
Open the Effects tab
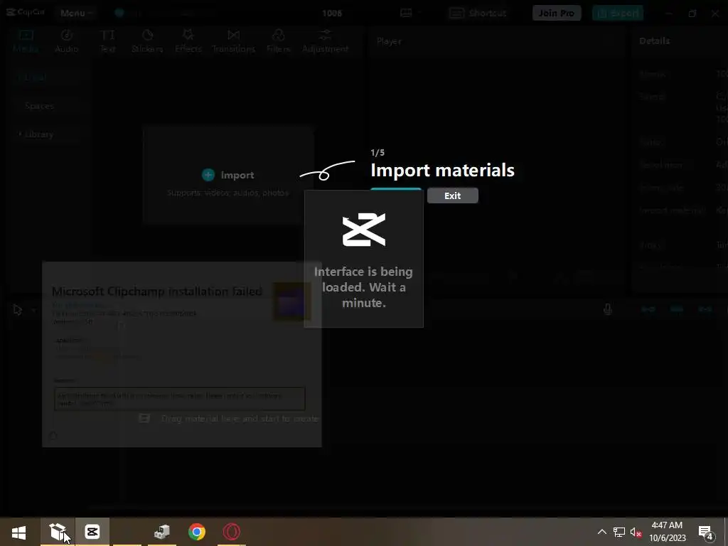pos(188,41)
